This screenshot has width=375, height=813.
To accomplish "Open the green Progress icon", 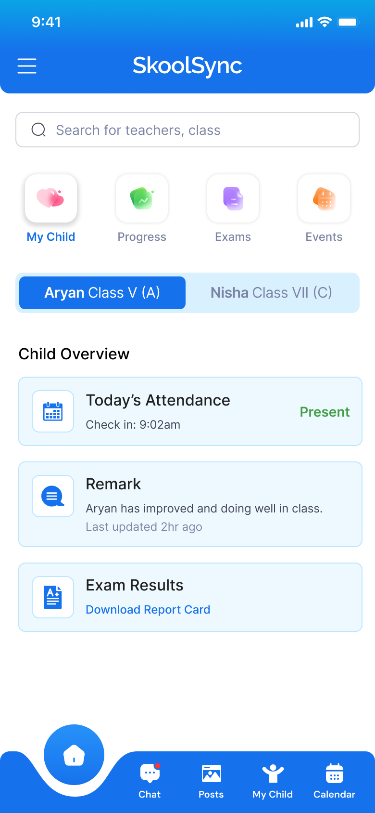I will click(x=142, y=198).
